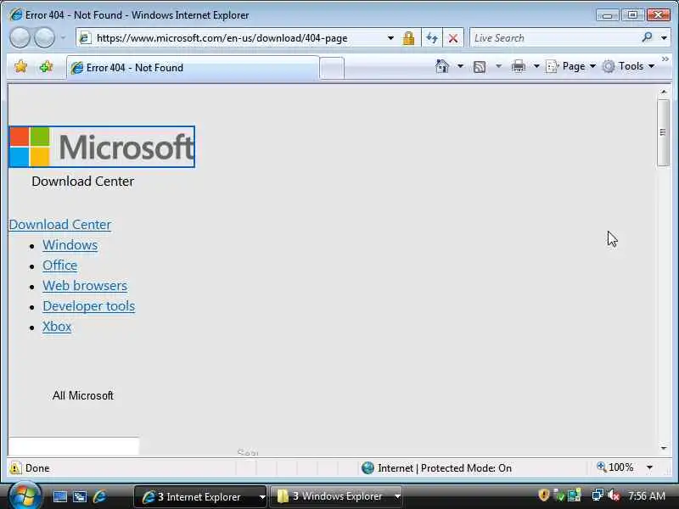This screenshot has width=679, height=509.
Task: Click the Done status text
Action: 37,468
